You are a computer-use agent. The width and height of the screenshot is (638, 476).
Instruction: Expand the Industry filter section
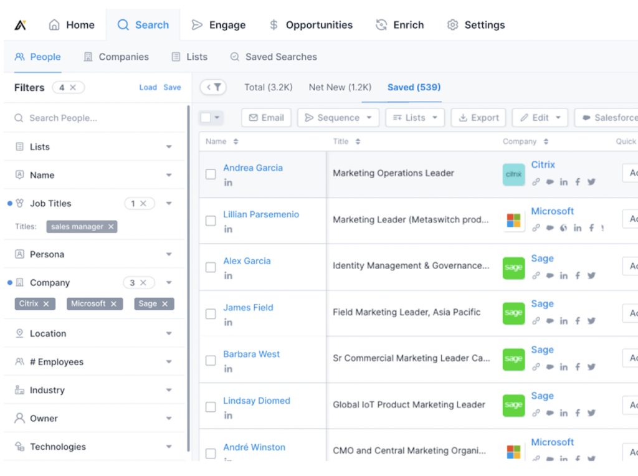169,390
